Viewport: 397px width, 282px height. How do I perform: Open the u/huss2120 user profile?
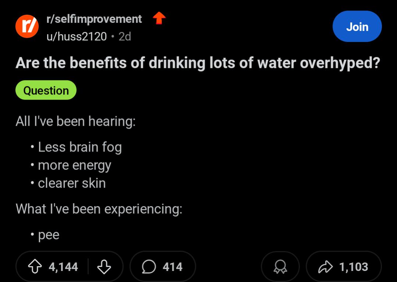pos(76,36)
